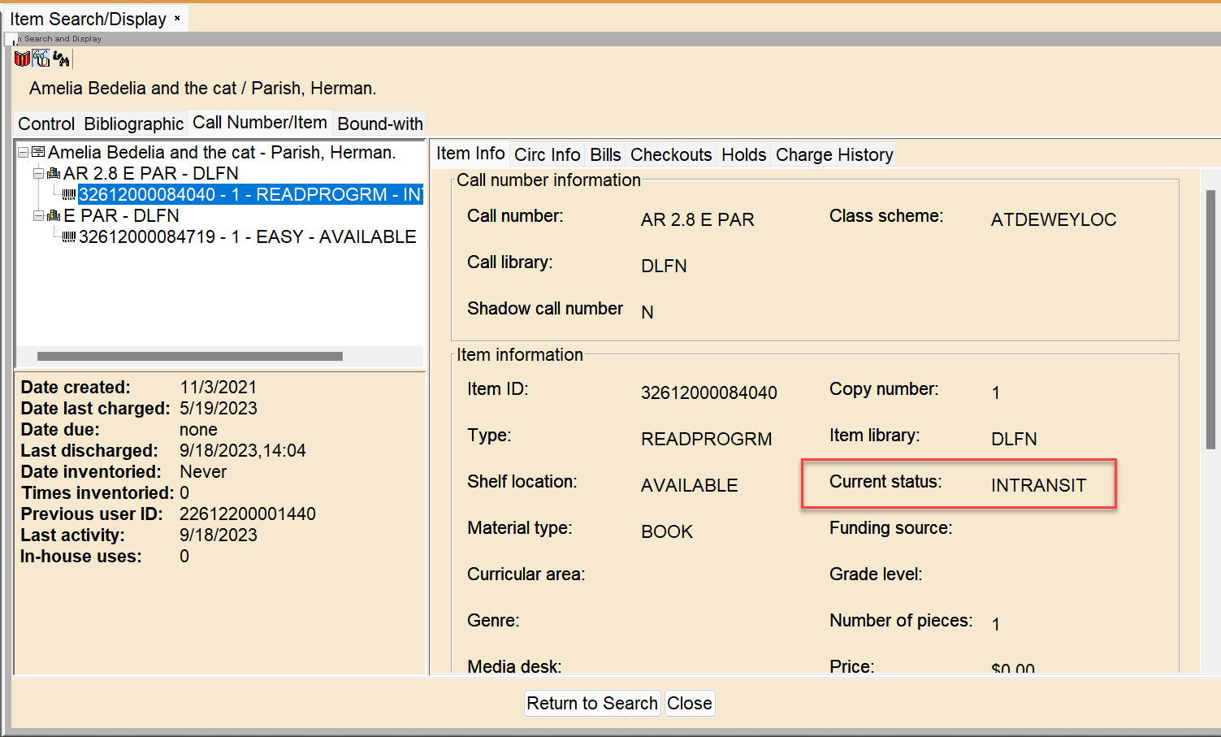Open the Circ Info tab
Screen dimensions: 1221x737
(x=548, y=154)
